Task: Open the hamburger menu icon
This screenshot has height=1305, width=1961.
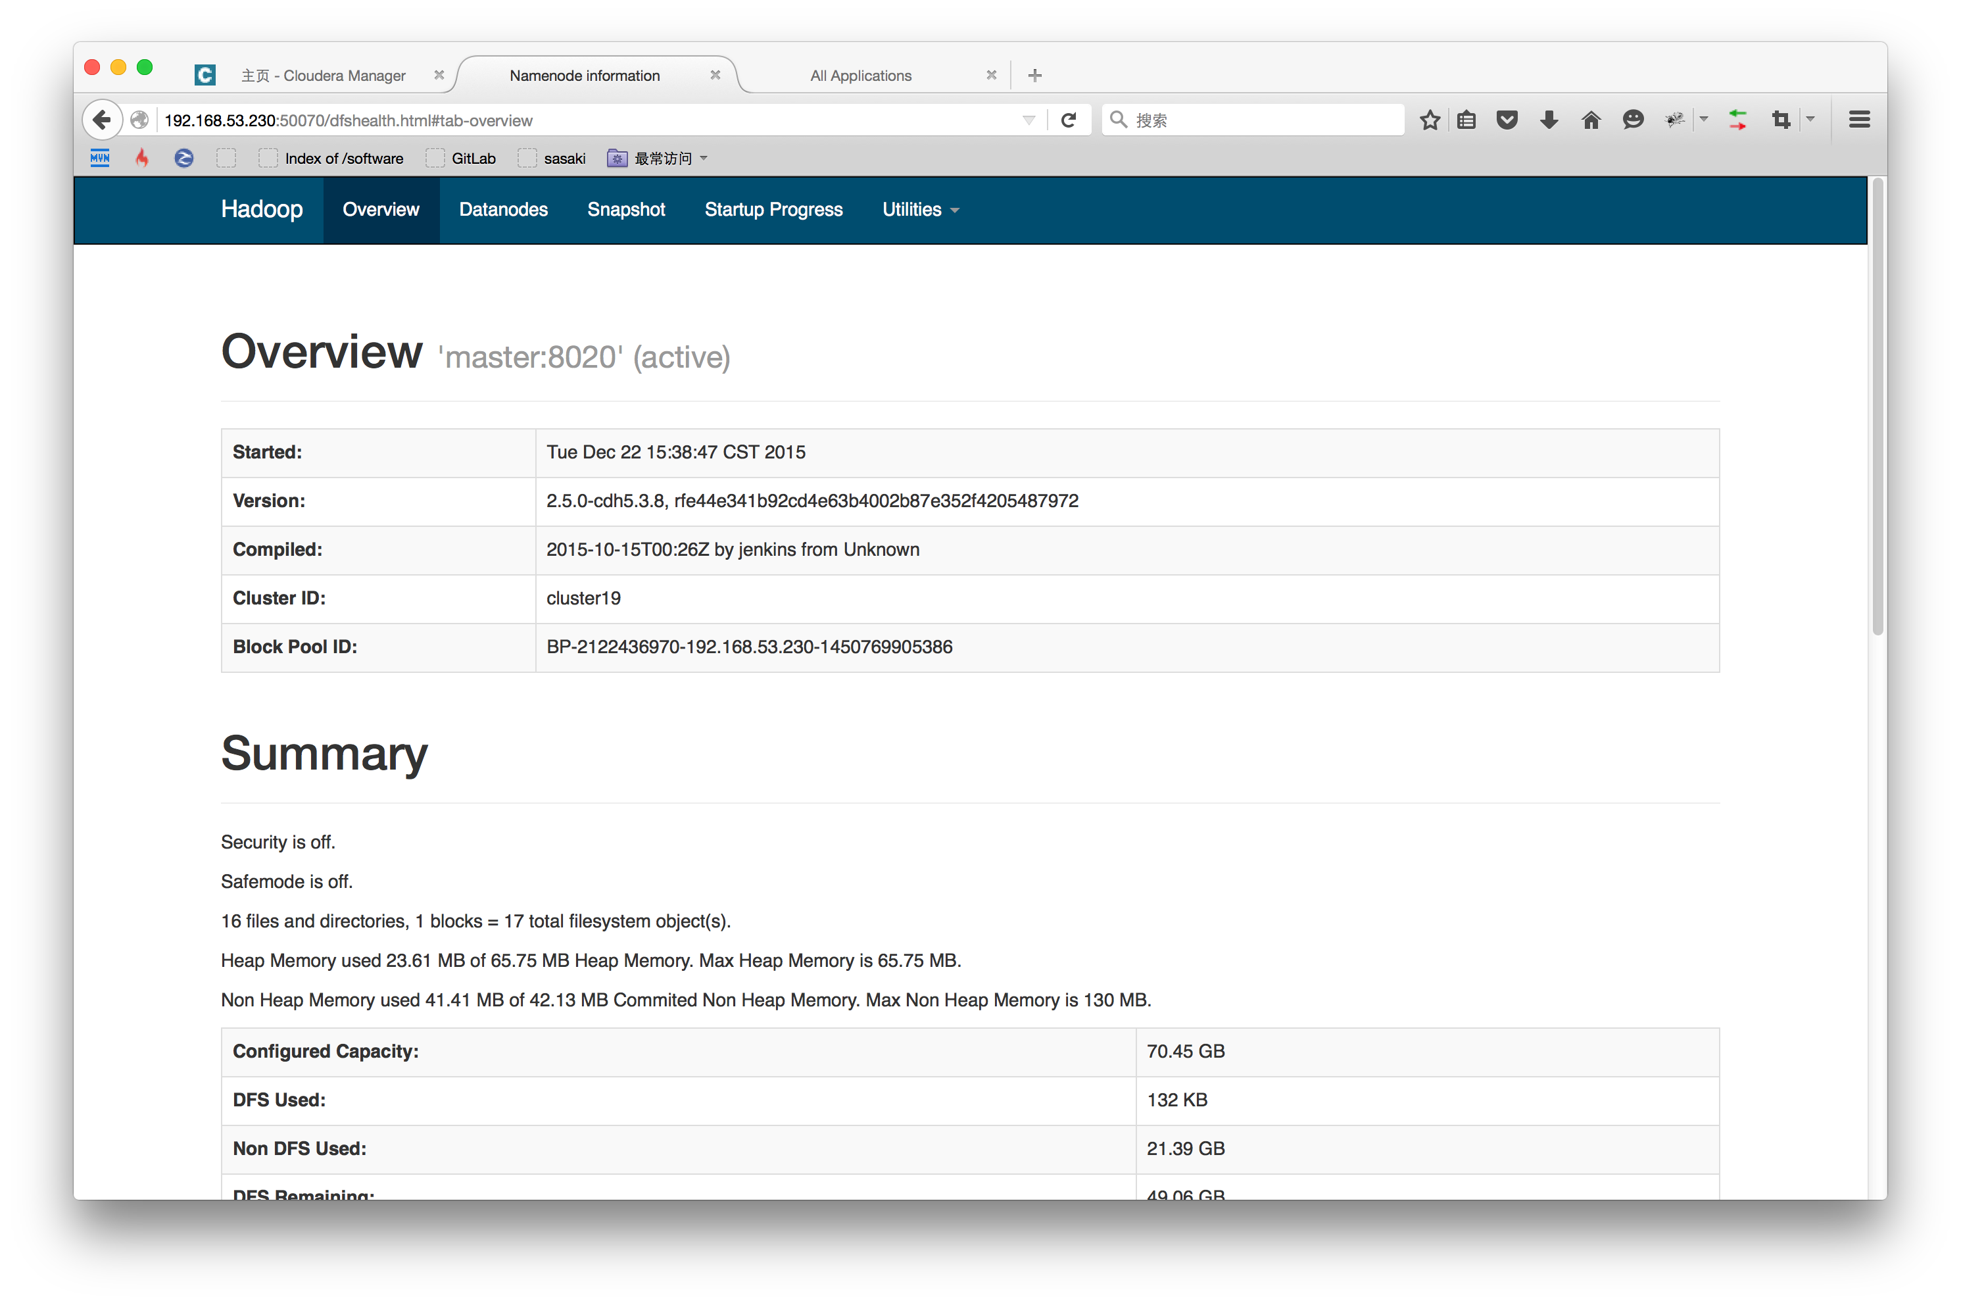Action: click(1860, 120)
